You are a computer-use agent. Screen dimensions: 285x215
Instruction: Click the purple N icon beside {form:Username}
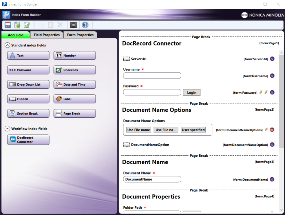coord(272,76)
